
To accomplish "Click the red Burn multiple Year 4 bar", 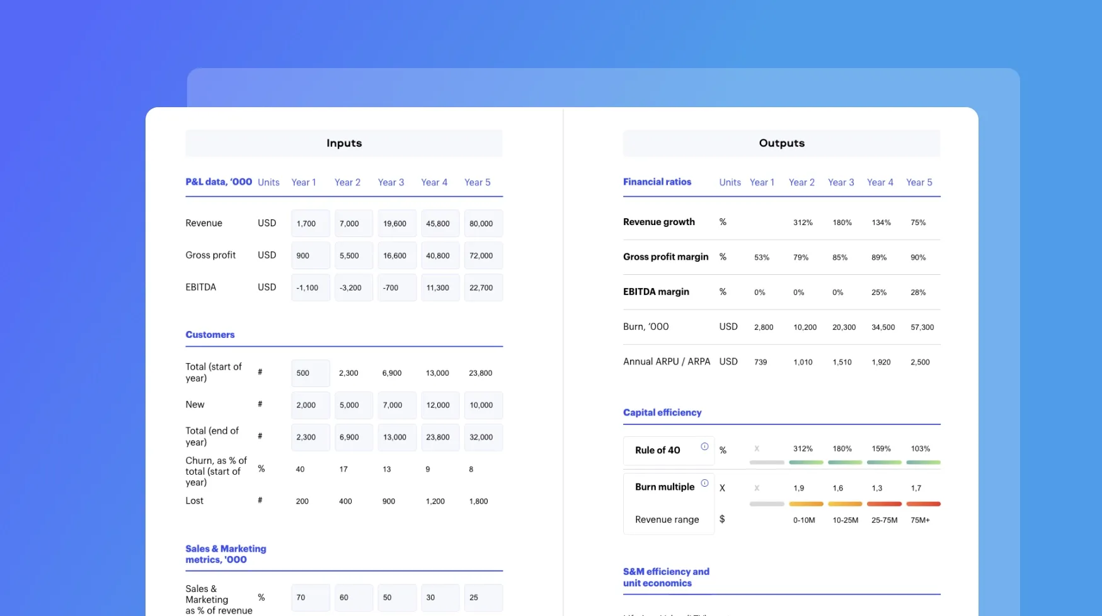I will tap(884, 504).
